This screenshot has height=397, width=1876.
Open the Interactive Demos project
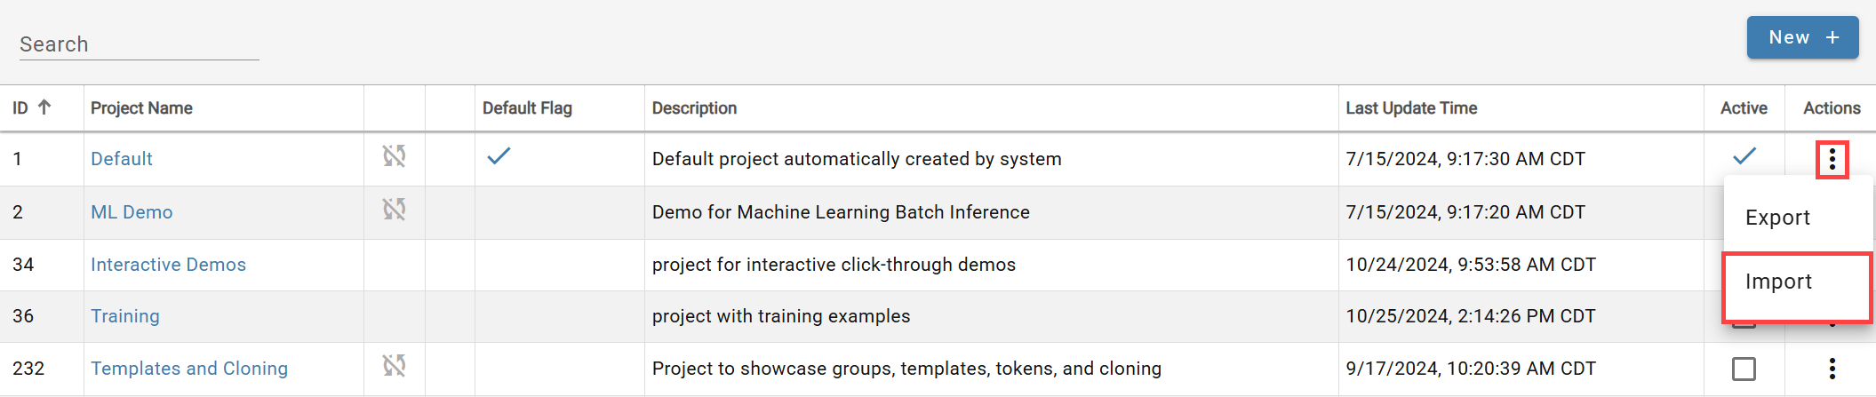point(168,265)
